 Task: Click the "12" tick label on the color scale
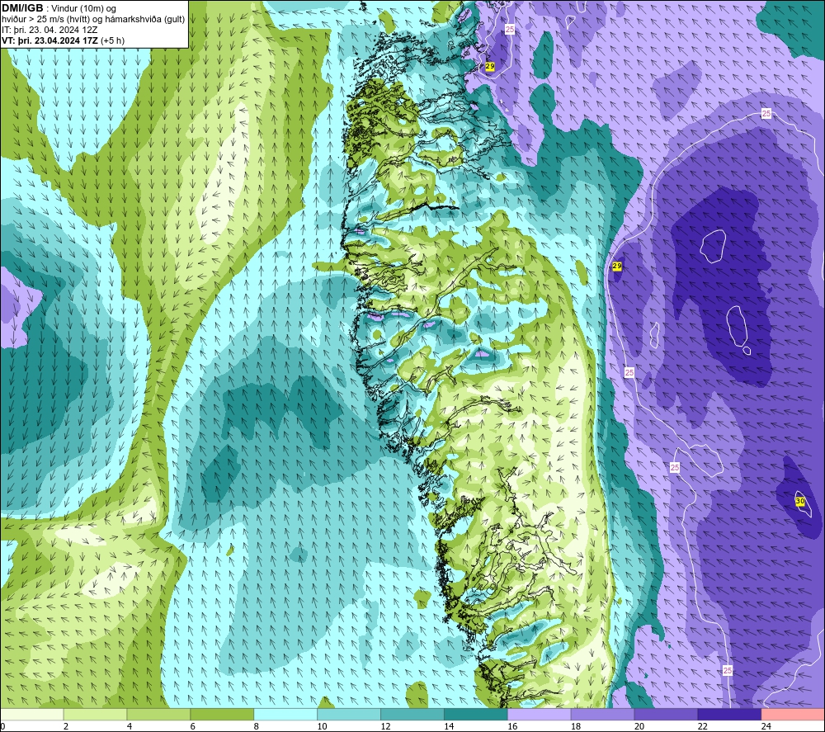pos(385,726)
